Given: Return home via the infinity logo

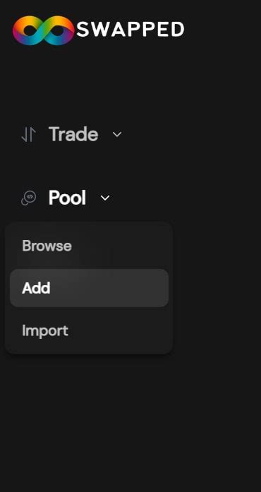Looking at the screenshot, I should click(43, 30).
